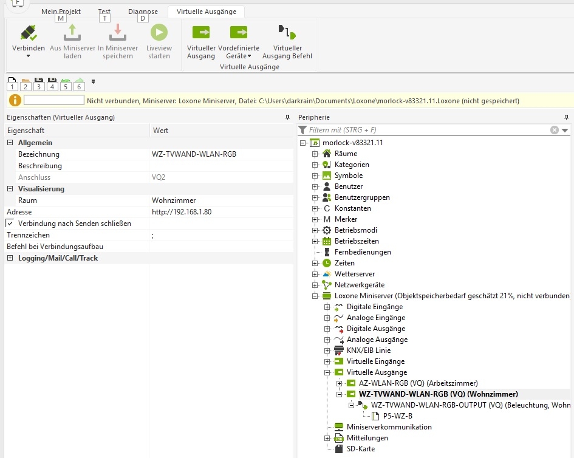574x458 pixels.
Task: Click Aus Miniserver laden icon
Action: [x=72, y=33]
